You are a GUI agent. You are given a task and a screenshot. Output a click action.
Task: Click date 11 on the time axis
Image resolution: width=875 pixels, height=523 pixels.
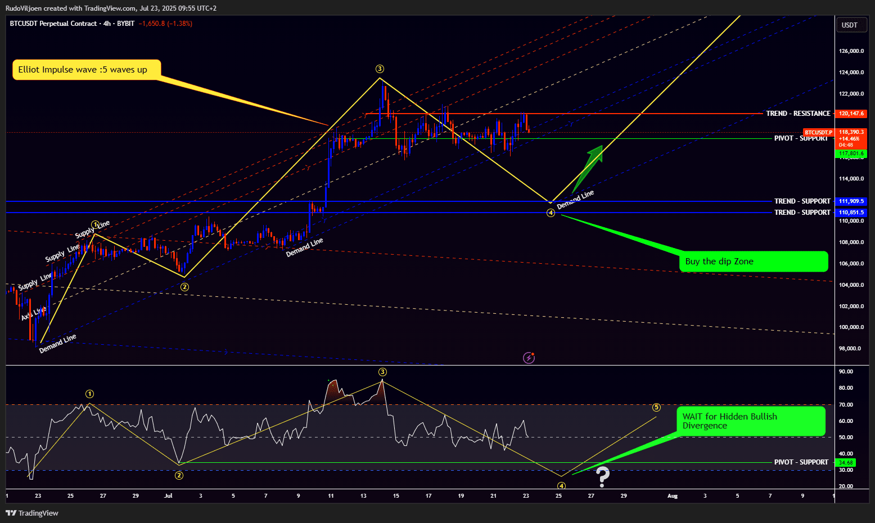(331, 496)
